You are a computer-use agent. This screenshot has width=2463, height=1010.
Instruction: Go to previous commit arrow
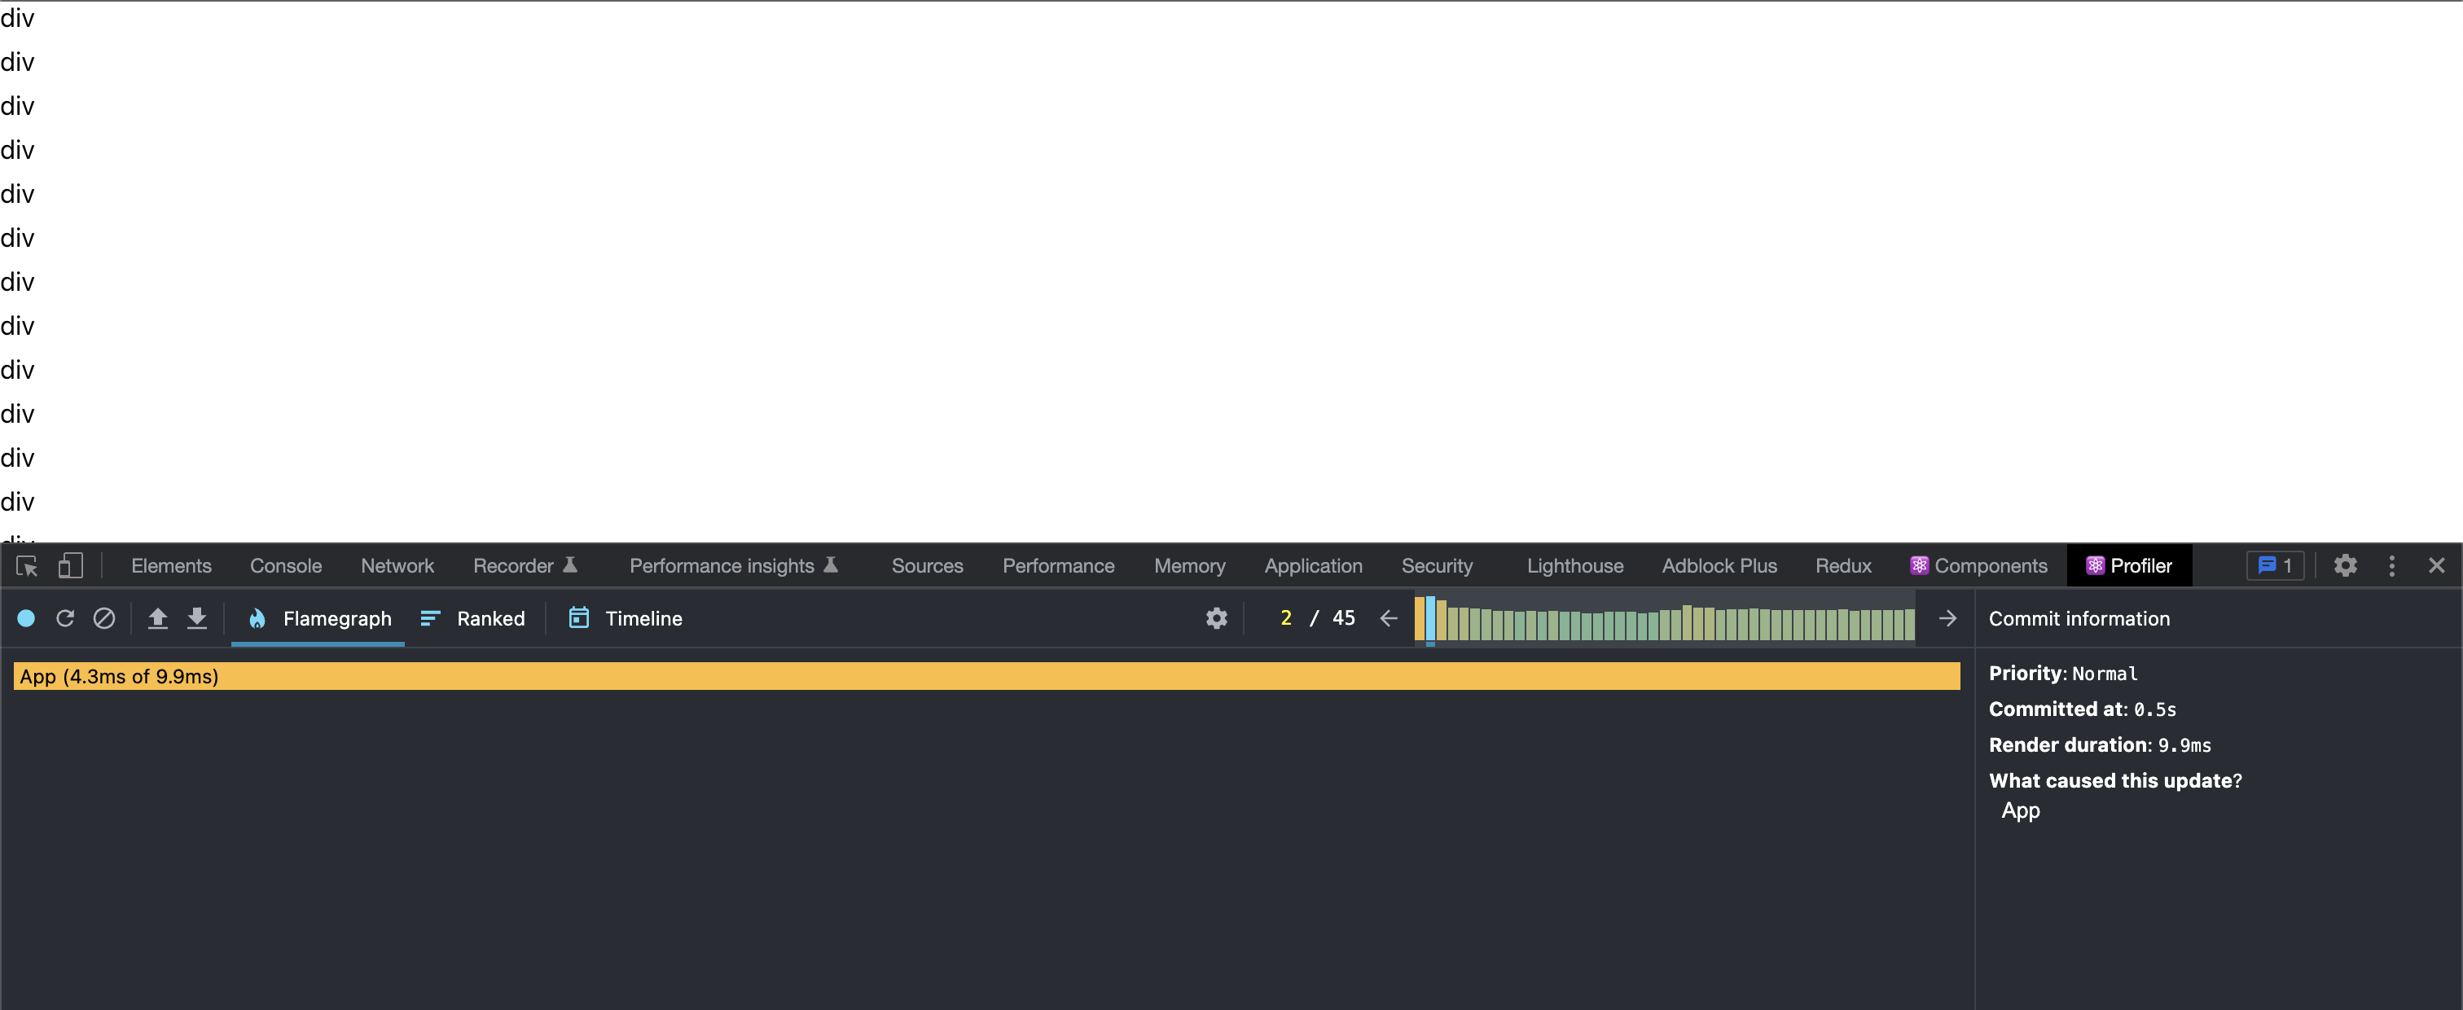point(1390,619)
